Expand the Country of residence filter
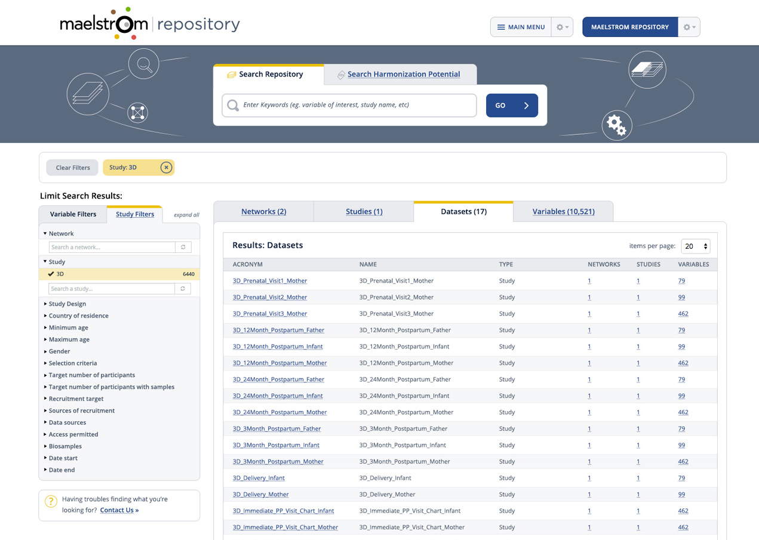Viewport: 759px width, 540px height. pos(78,316)
